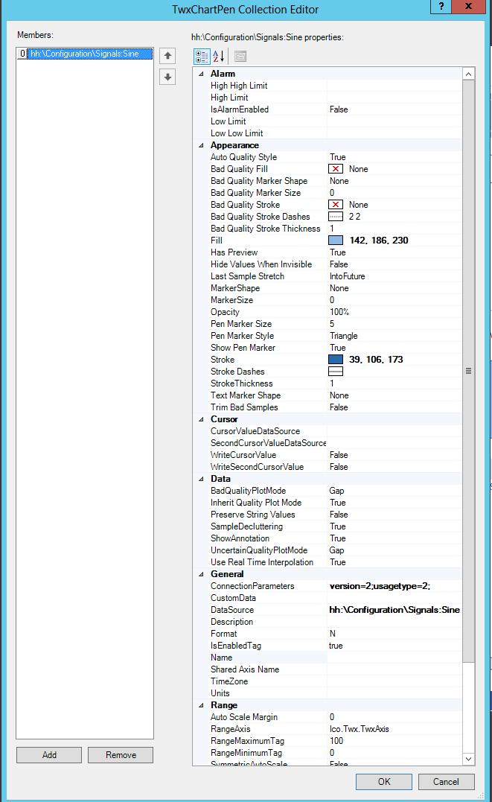Click the Alphabetical sort icon
Viewport: 492px width, 802px height.
click(219, 56)
